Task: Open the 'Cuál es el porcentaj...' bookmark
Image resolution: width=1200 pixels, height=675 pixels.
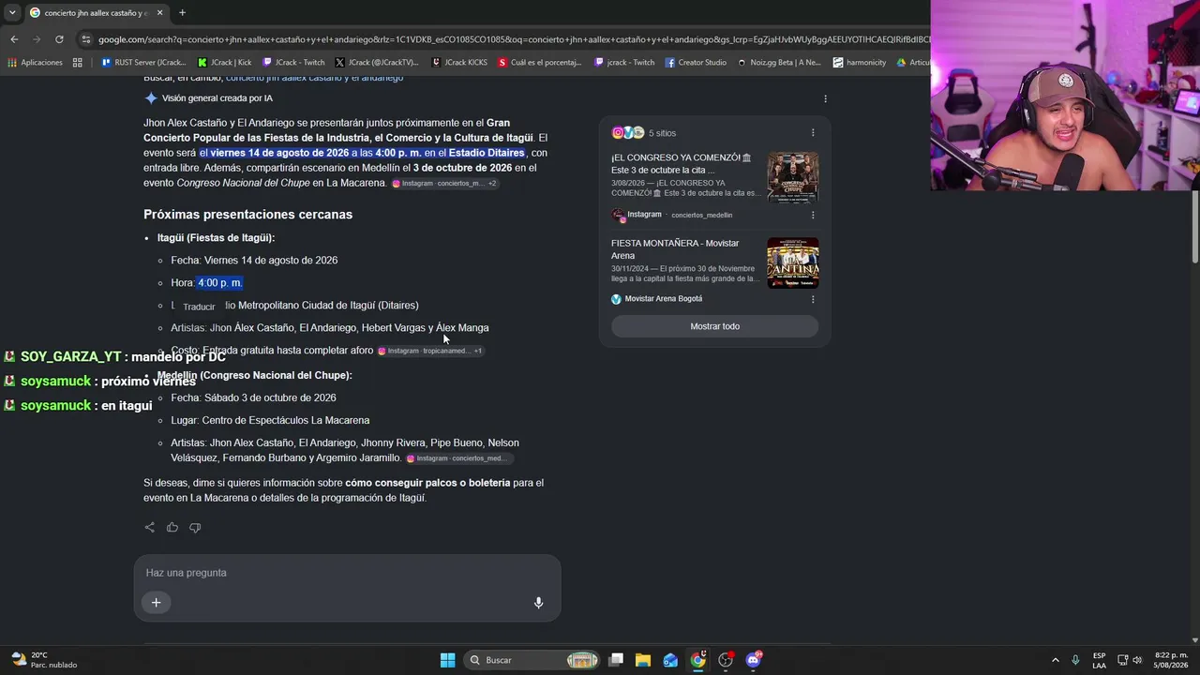Action: point(540,63)
